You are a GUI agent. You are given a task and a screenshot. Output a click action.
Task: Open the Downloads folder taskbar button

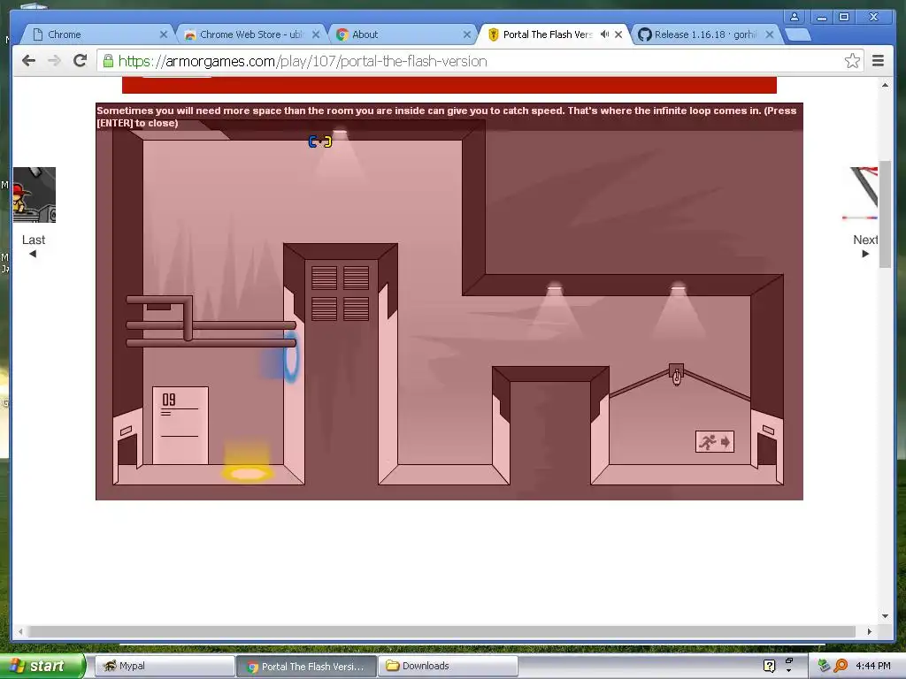(x=448, y=666)
